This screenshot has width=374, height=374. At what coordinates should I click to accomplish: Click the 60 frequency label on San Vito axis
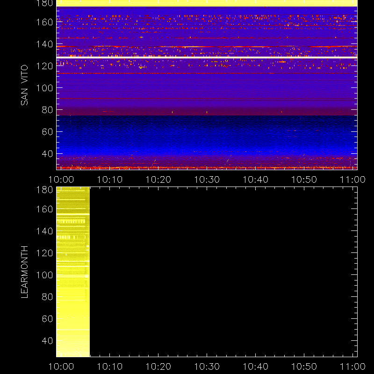47,132
